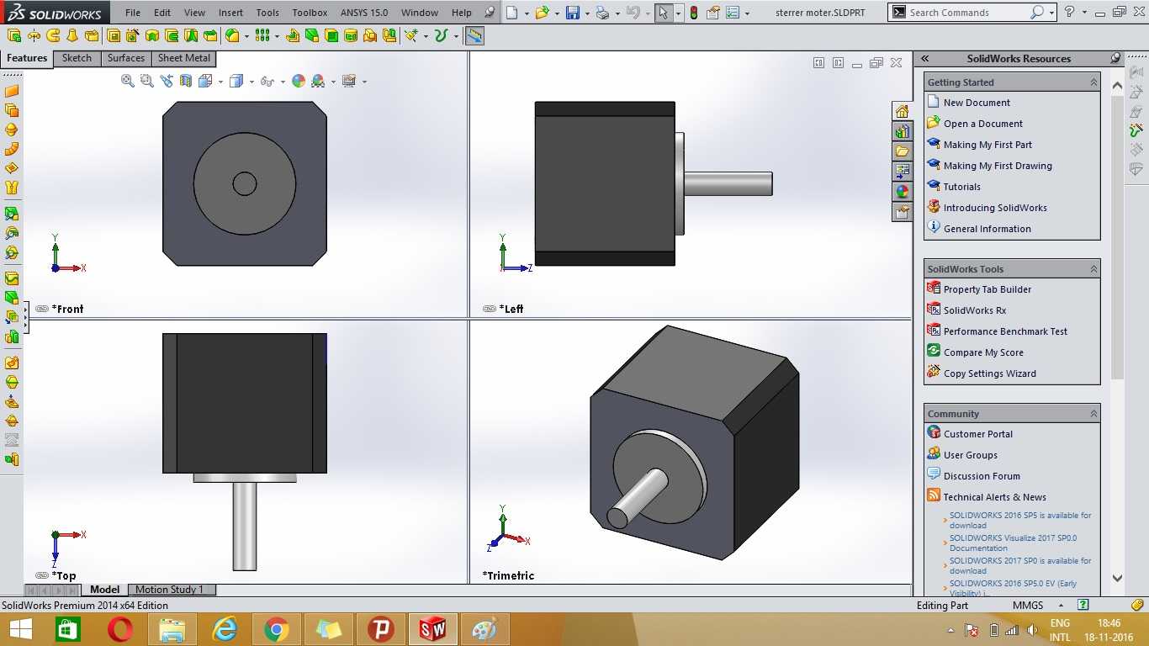
Task: Open the Design Library tab icon
Action: (x=902, y=131)
